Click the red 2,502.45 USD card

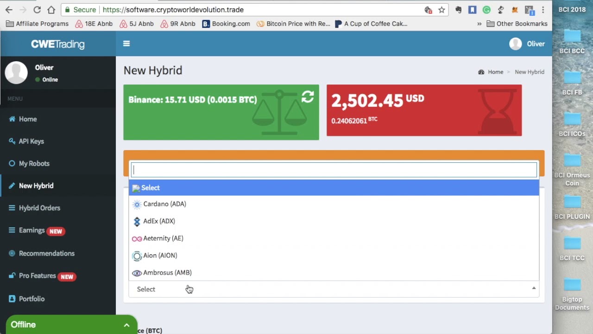[424, 110]
